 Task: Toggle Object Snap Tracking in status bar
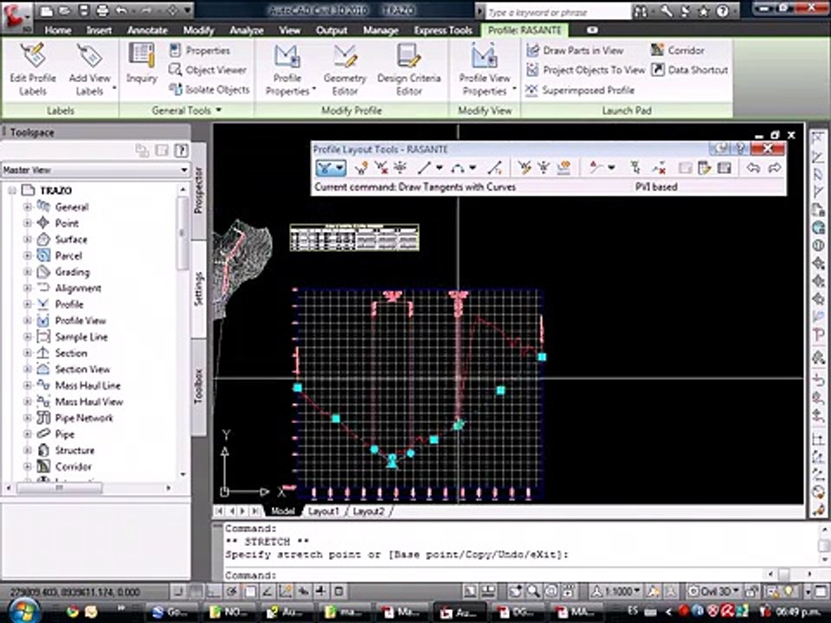point(267,591)
